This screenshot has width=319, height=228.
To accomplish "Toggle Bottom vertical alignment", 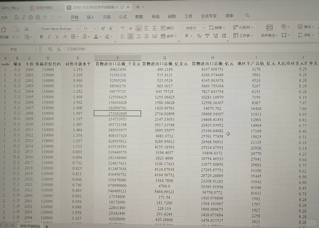I will [138, 29].
